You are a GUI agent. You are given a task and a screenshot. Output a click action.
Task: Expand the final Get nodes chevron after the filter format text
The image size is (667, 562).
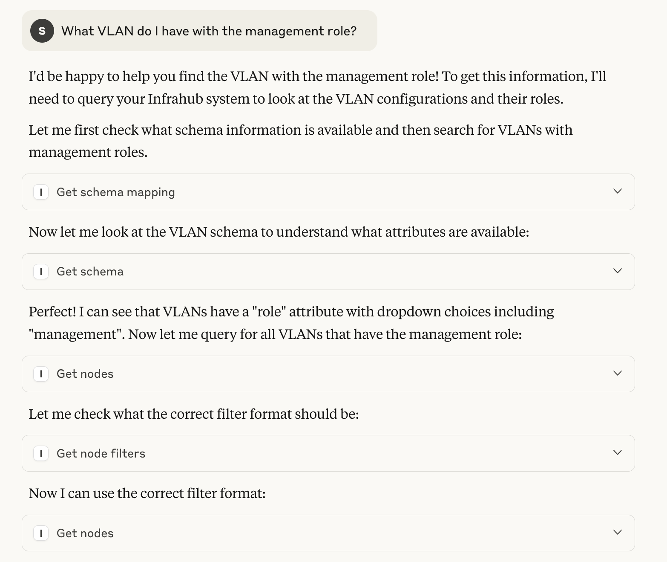click(x=618, y=532)
